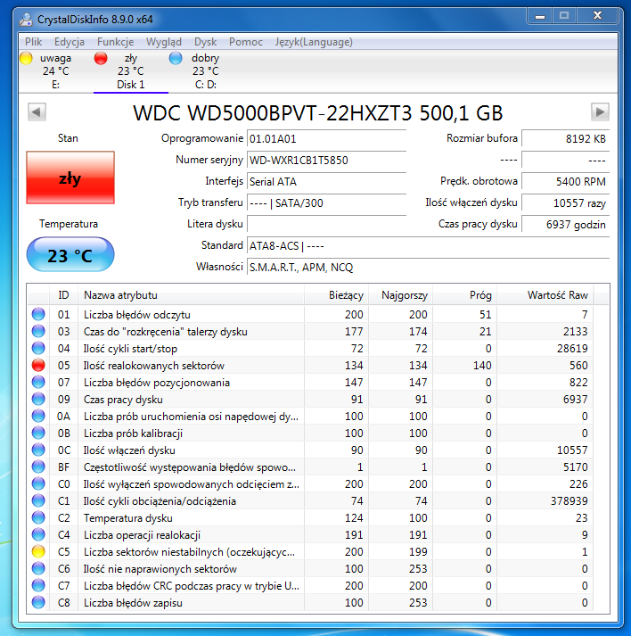Screen dimensions: 631x636
Task: Go to next disk with right arrow
Action: (600, 112)
